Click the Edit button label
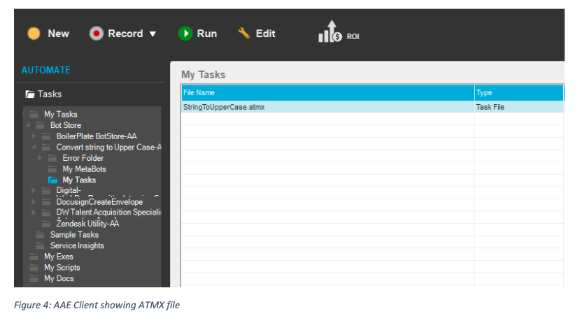Image resolution: width=580 pixels, height=316 pixels. click(266, 34)
